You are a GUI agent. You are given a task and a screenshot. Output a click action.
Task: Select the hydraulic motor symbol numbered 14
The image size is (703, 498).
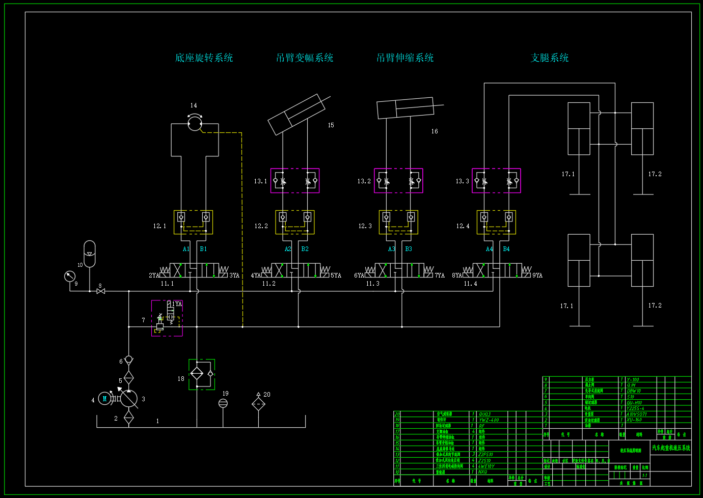pos(195,123)
